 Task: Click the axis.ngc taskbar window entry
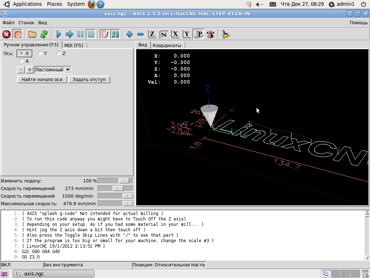[53, 274]
